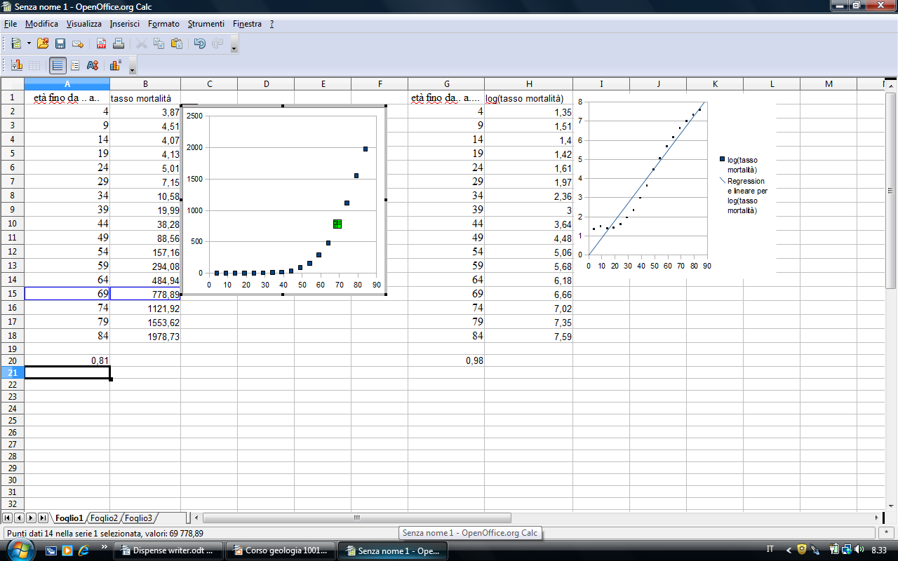Click the Open file folder icon

(x=43, y=43)
